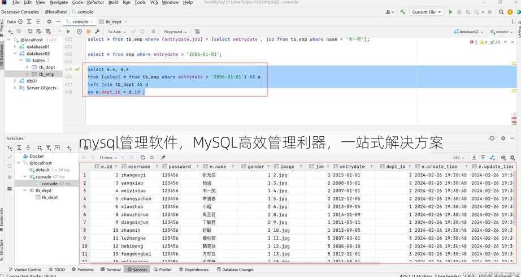Open Playground resolve mode dropdown
The image size is (521, 277).
coord(175,32)
